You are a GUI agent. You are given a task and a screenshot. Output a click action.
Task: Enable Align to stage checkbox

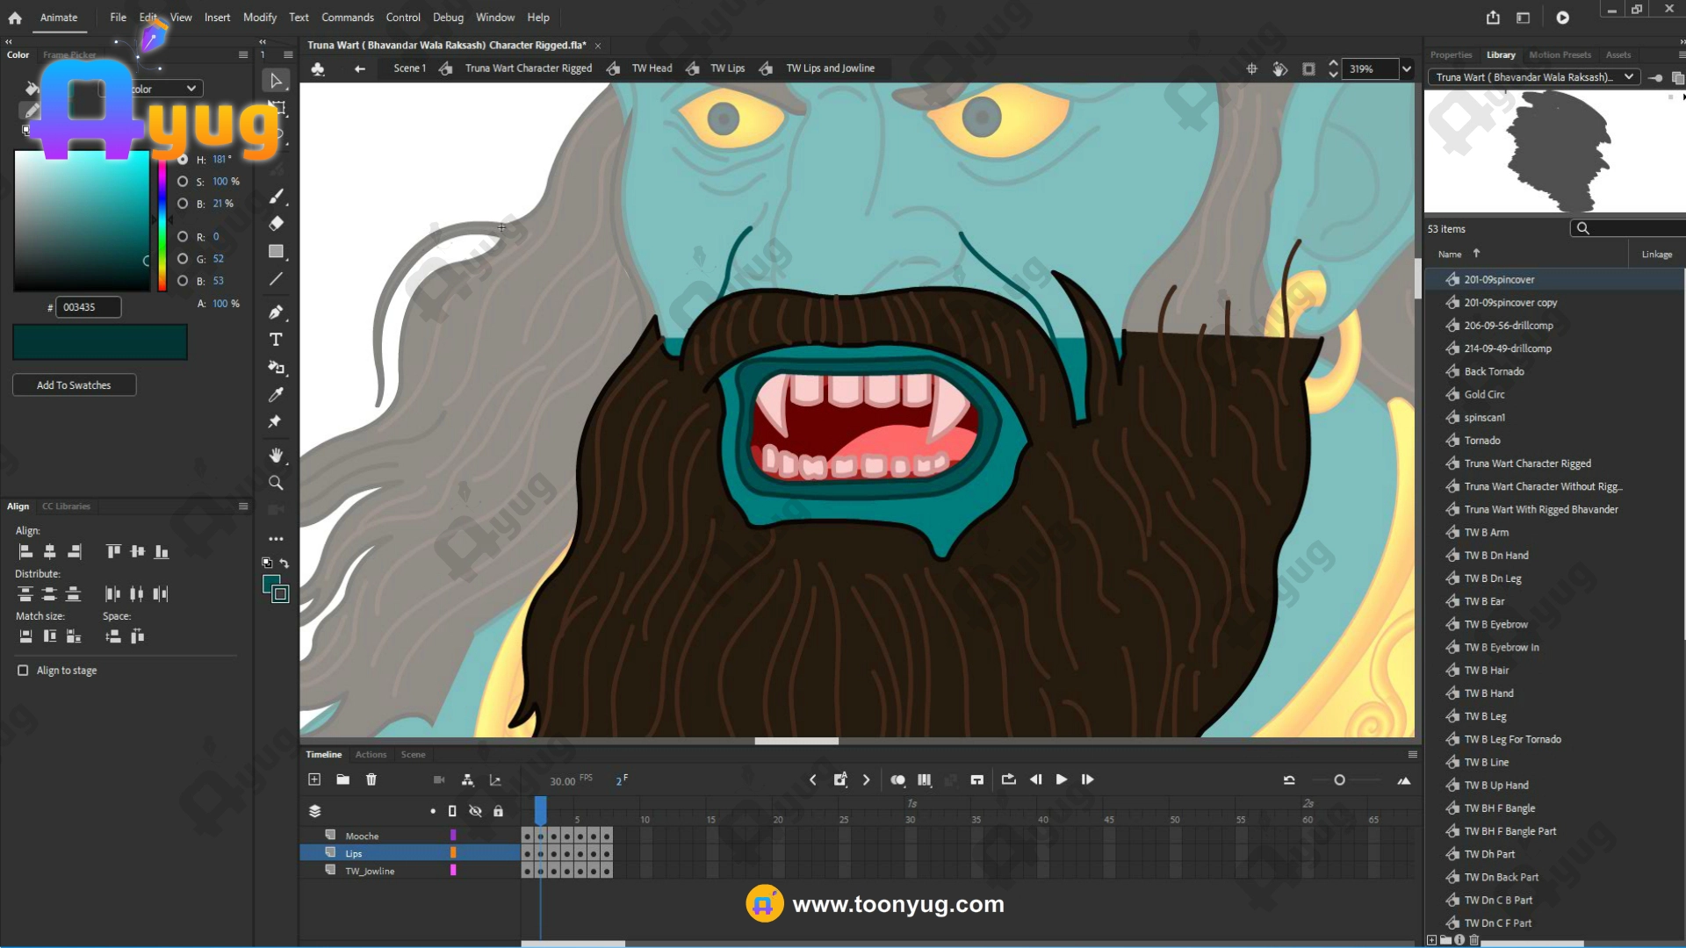pyautogui.click(x=23, y=671)
